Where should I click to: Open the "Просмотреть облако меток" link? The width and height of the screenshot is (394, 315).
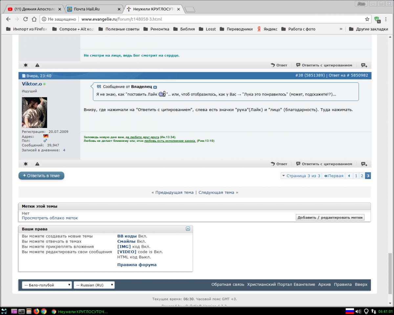click(50, 218)
